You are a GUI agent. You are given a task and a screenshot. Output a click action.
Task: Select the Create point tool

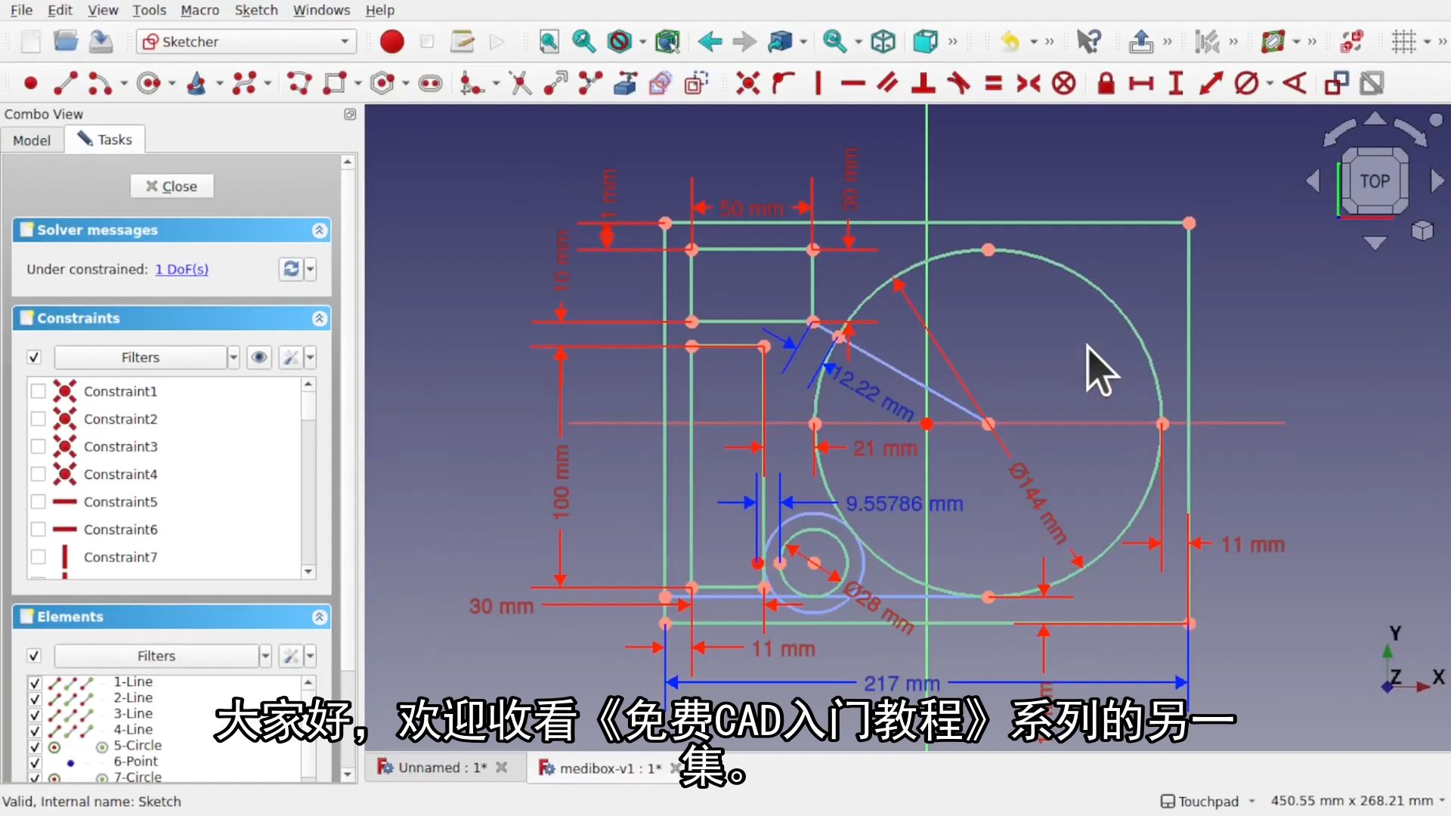[30, 83]
